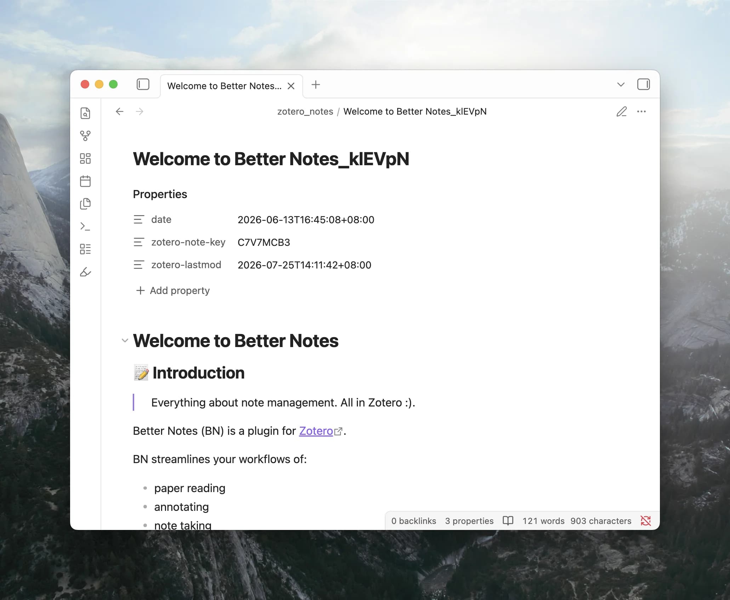
Task: Click 3 properties in status bar
Action: (469, 521)
